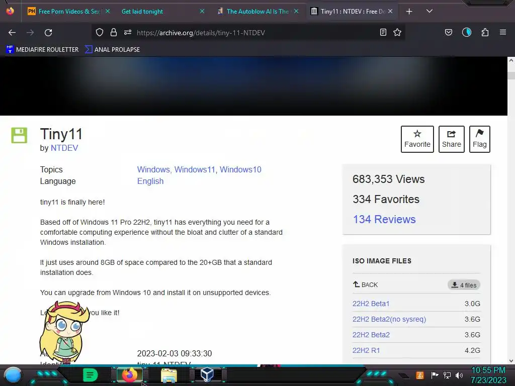The width and height of the screenshot is (515, 386).
Task: Download the 22H2 Beta2 ISO link
Action: pos(371,335)
